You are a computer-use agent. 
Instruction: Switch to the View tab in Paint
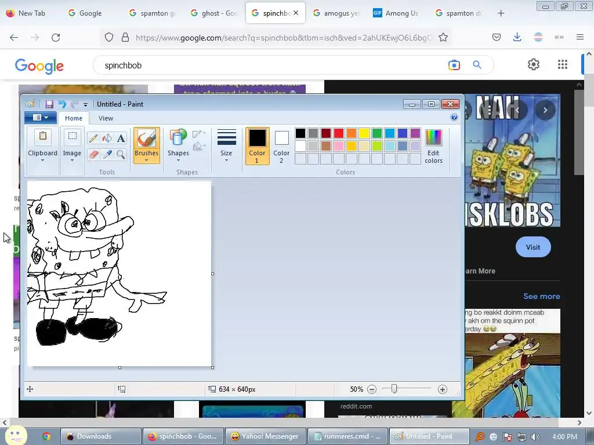[x=106, y=118]
